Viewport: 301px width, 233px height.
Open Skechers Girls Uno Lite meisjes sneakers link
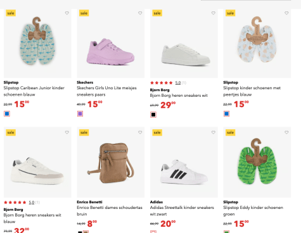click(106, 91)
